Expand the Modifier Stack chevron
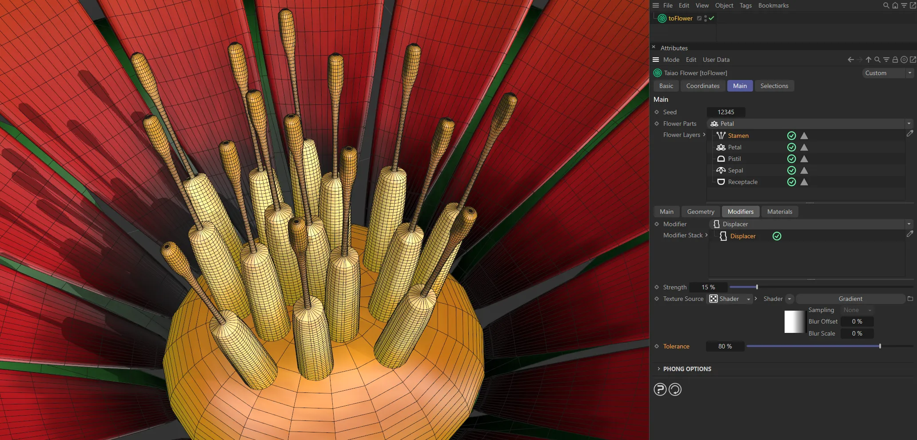The height and width of the screenshot is (440, 917). (x=706, y=235)
